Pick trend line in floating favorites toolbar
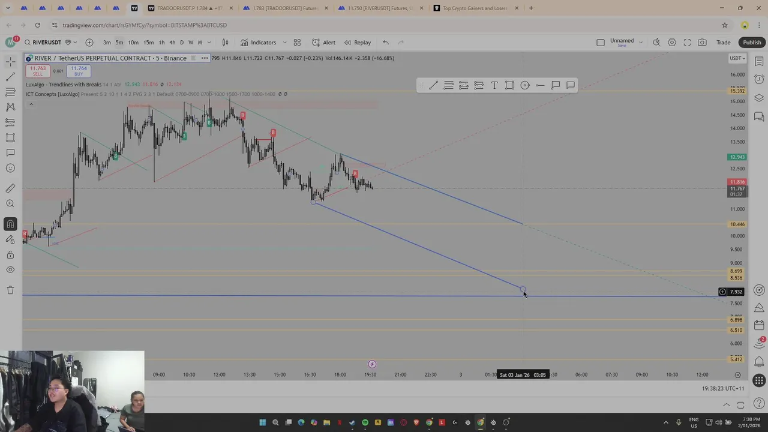This screenshot has height=432, width=768. click(433, 85)
